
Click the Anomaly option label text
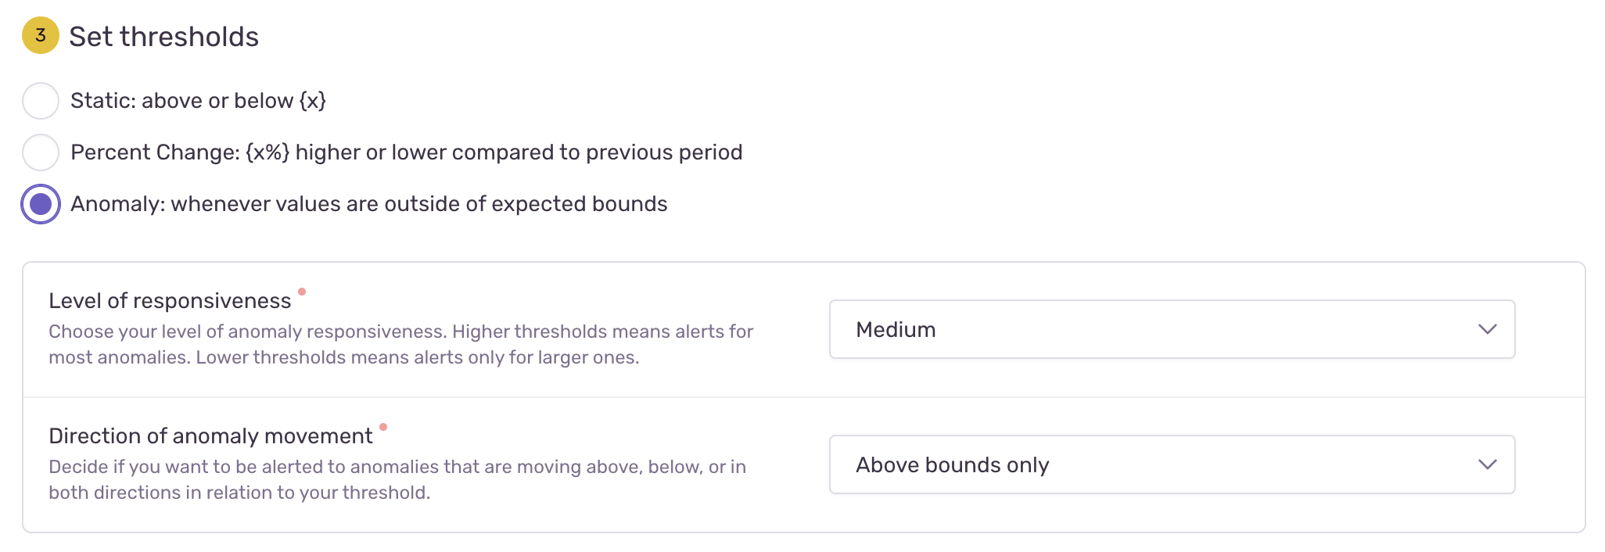[368, 204]
